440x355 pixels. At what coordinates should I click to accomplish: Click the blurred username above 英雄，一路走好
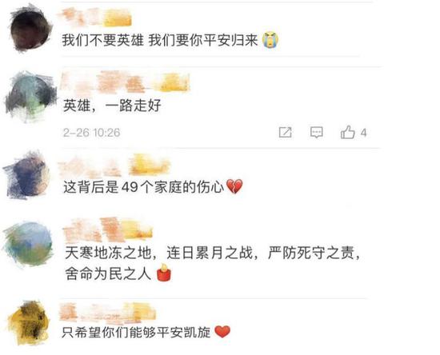pos(125,82)
